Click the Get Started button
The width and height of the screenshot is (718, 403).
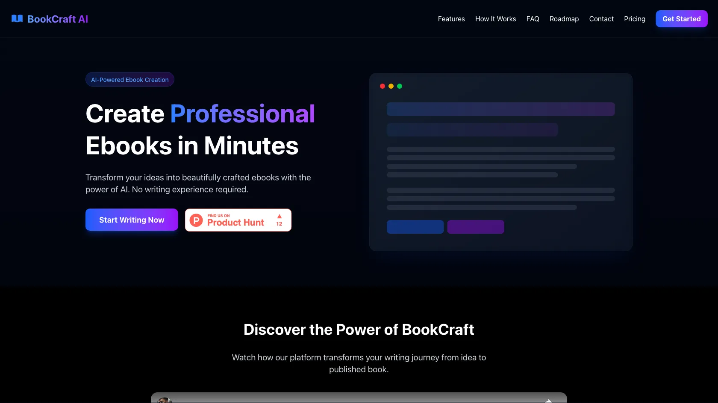click(x=682, y=19)
